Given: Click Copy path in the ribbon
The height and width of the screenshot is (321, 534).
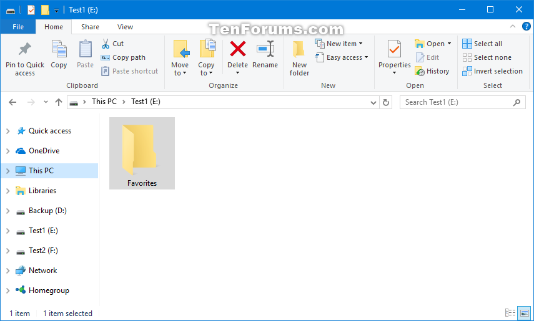Looking at the screenshot, I should (123, 57).
